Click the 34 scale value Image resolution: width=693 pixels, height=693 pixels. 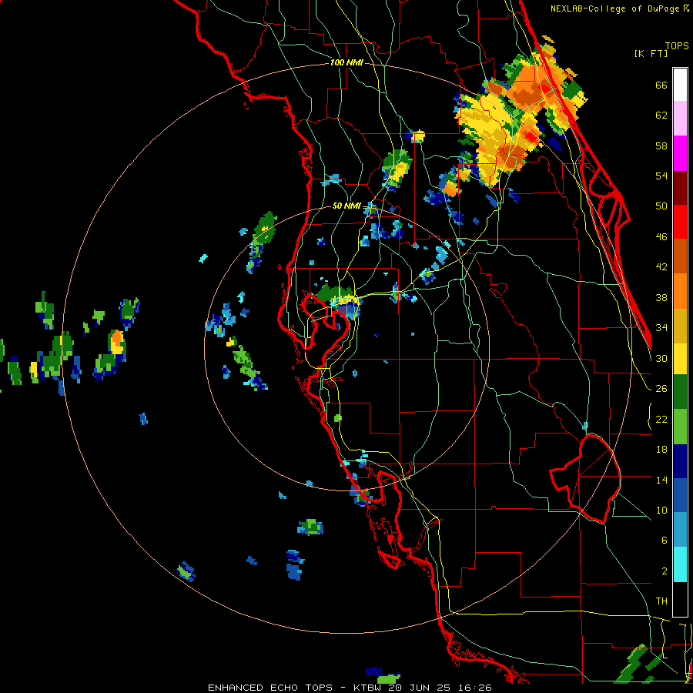661,328
